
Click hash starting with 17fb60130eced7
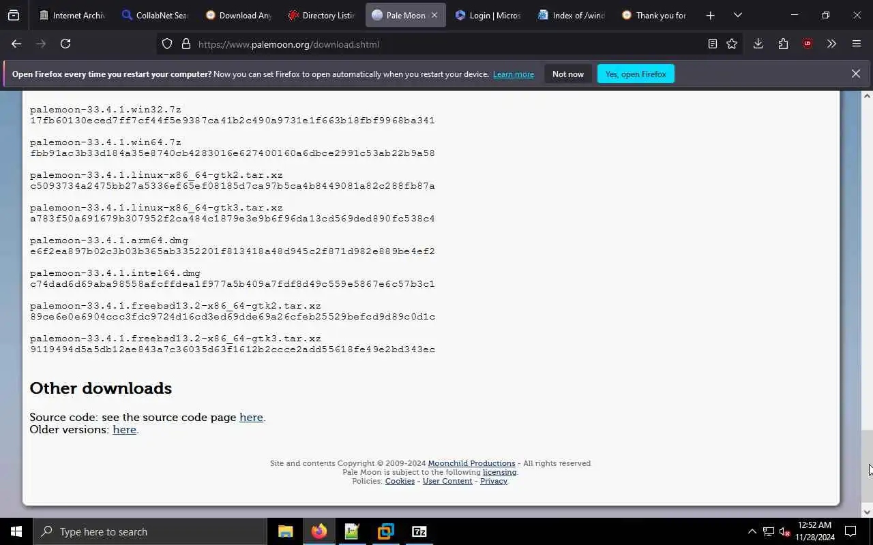tap(233, 121)
